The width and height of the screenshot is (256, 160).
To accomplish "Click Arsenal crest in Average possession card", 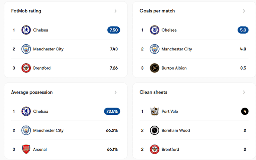I will [x=26, y=150].
